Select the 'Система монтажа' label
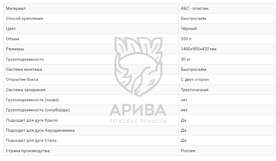Screen dimensions: 276x161 pyautogui.click(x=24, y=69)
